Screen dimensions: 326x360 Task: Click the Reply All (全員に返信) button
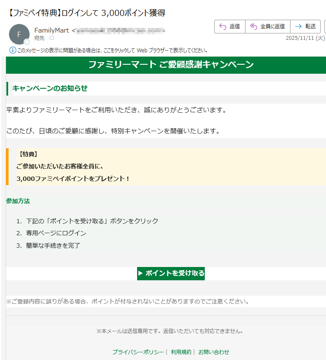[267, 27]
